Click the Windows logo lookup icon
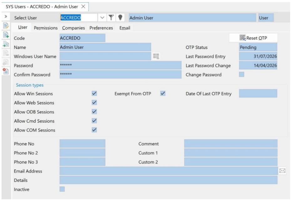Viewport: 292px width, 201px height. tap(156, 56)
